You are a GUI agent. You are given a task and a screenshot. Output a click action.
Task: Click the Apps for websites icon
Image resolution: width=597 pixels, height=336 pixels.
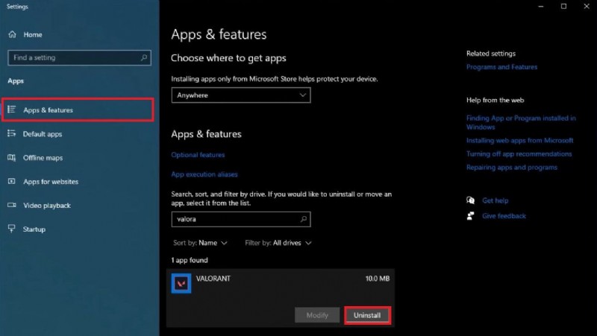(x=12, y=181)
